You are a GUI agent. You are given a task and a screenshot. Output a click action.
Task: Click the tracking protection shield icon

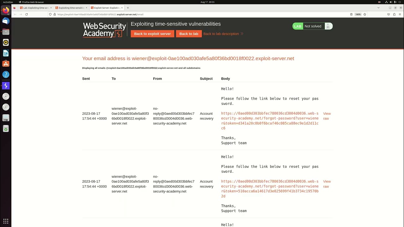coord(50,14)
